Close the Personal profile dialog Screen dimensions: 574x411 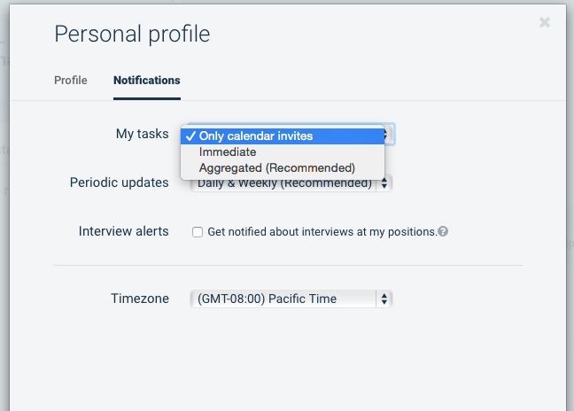click(x=545, y=23)
